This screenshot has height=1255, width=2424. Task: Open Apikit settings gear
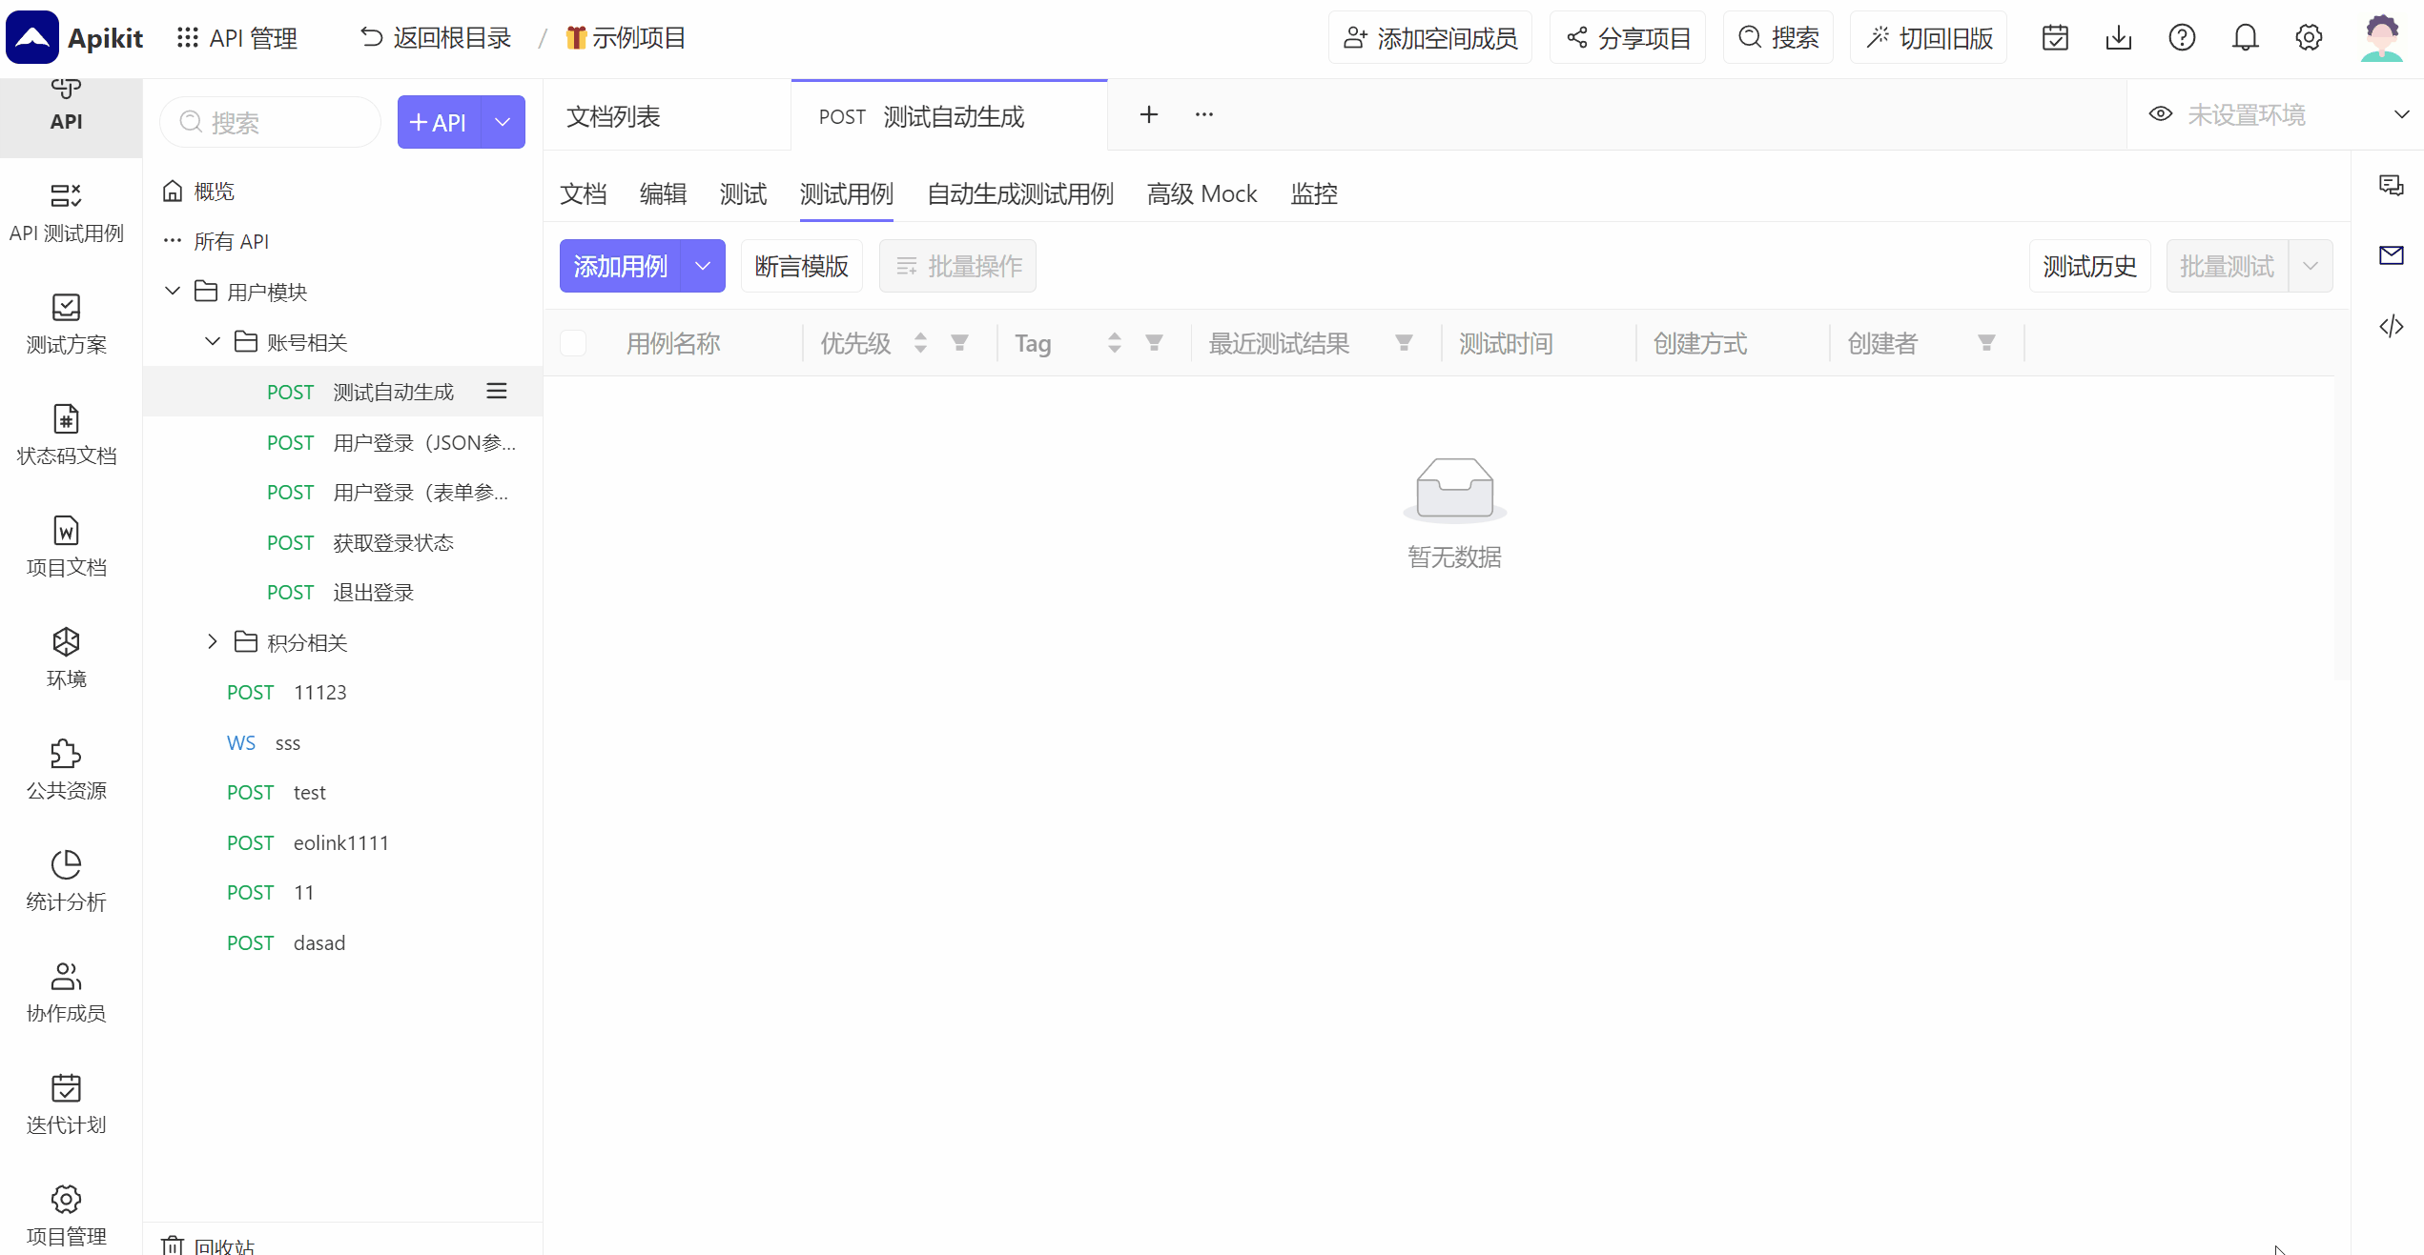click(2309, 37)
